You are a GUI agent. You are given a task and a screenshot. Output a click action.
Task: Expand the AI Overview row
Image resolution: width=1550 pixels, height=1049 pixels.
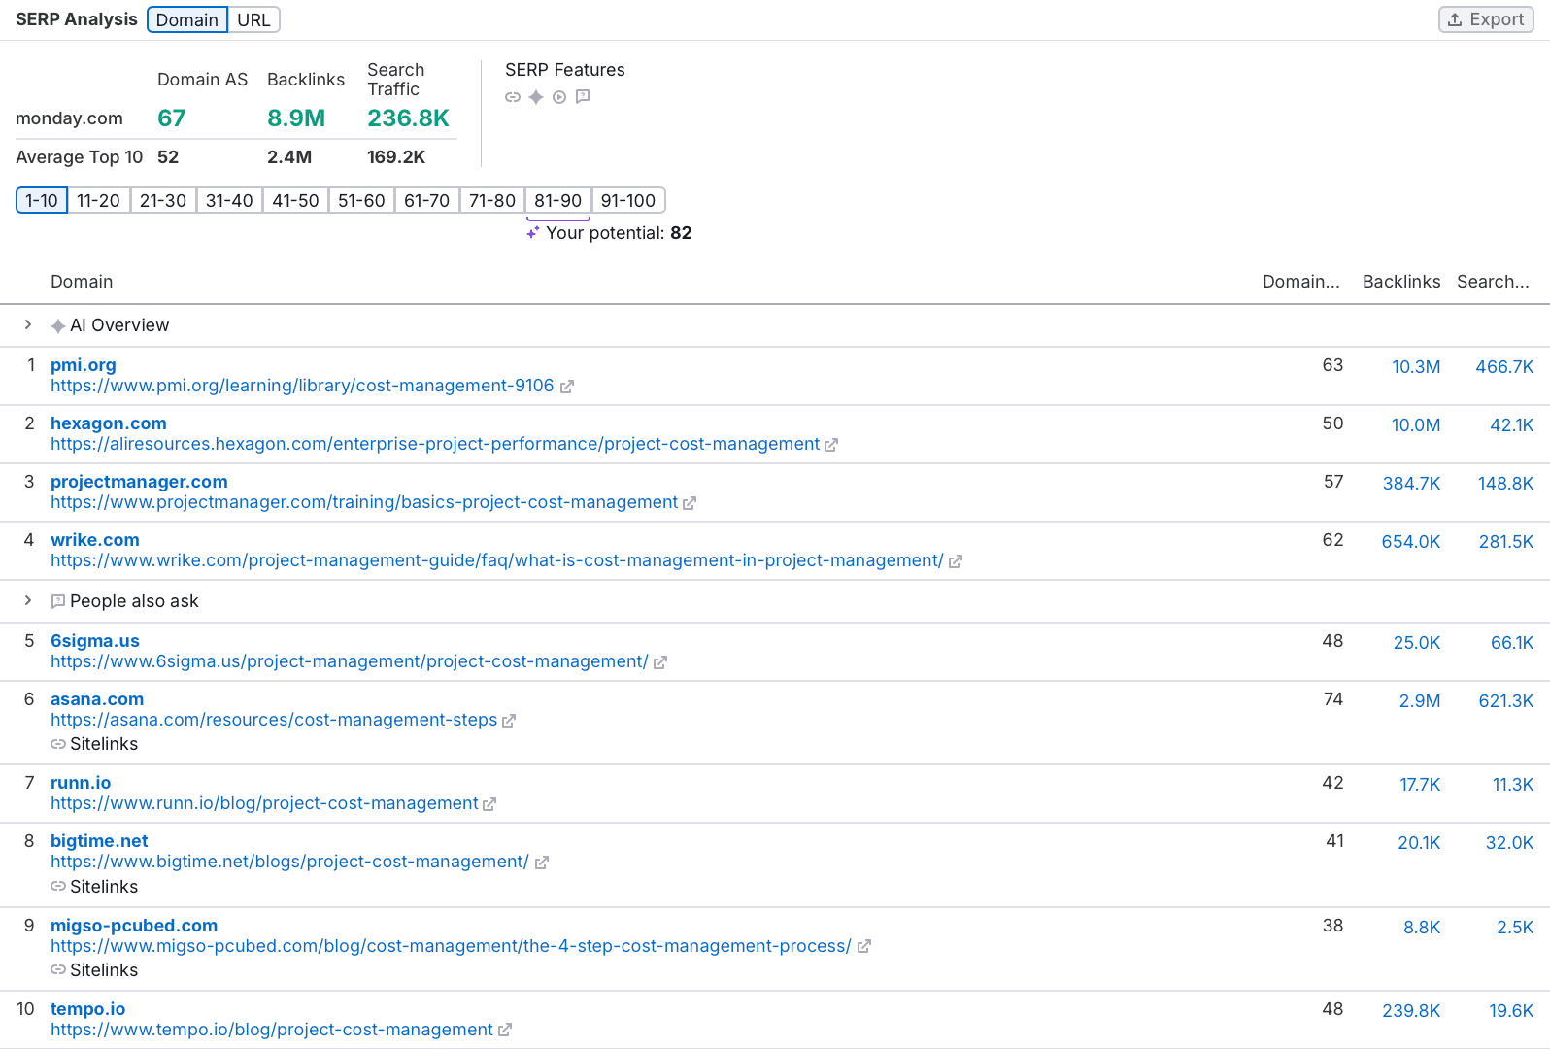28,324
